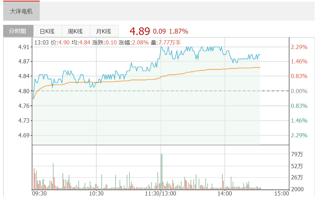Click the 10:30 time axis label
The height and width of the screenshot is (200, 318).
pos(96,194)
